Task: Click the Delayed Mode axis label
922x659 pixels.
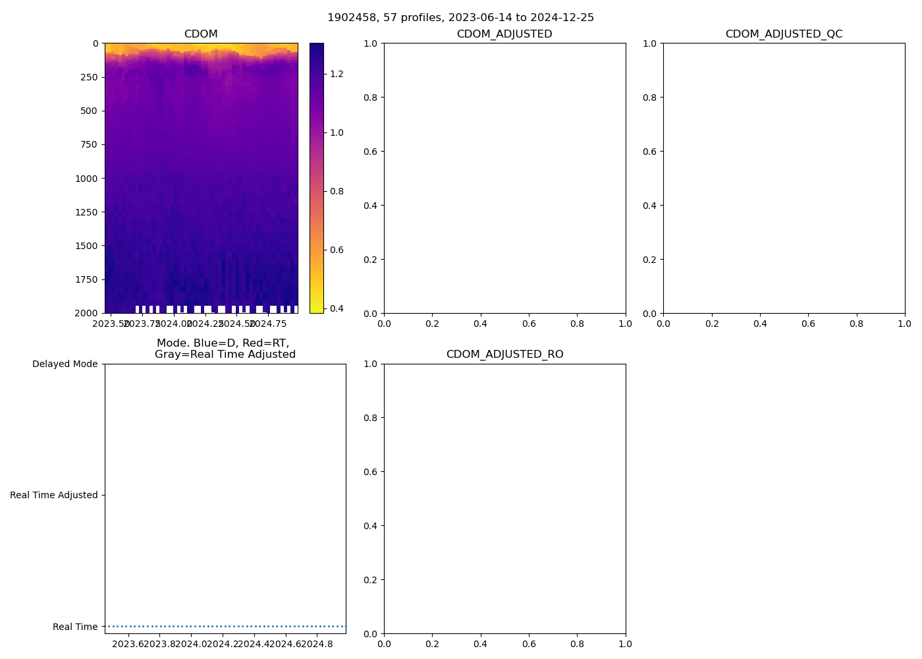Action: point(65,364)
